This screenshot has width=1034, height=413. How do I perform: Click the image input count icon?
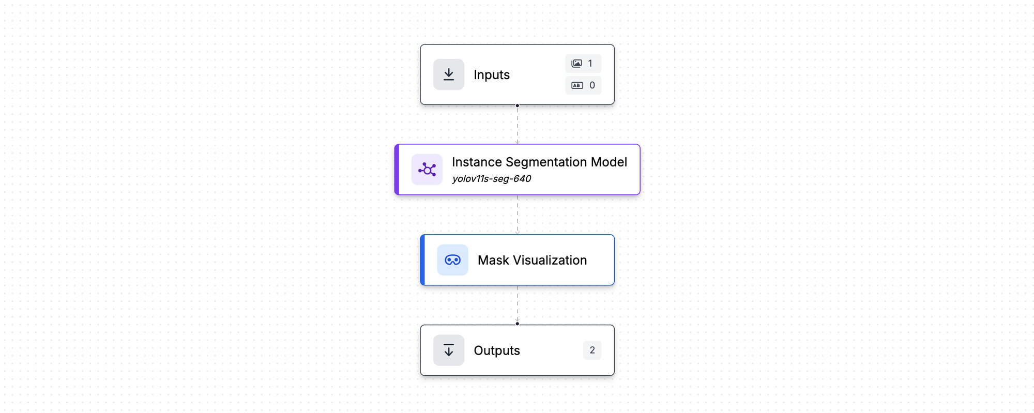[x=576, y=64]
